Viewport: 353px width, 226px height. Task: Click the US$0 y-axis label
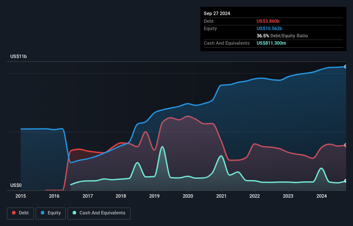pyautogui.click(x=16, y=185)
